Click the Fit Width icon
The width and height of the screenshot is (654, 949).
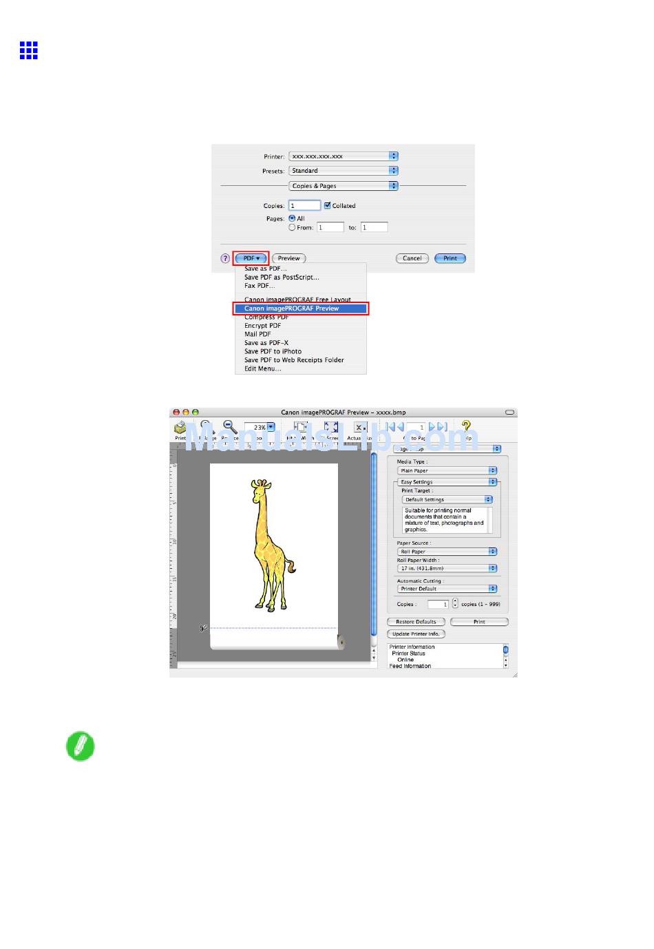pyautogui.click(x=300, y=428)
